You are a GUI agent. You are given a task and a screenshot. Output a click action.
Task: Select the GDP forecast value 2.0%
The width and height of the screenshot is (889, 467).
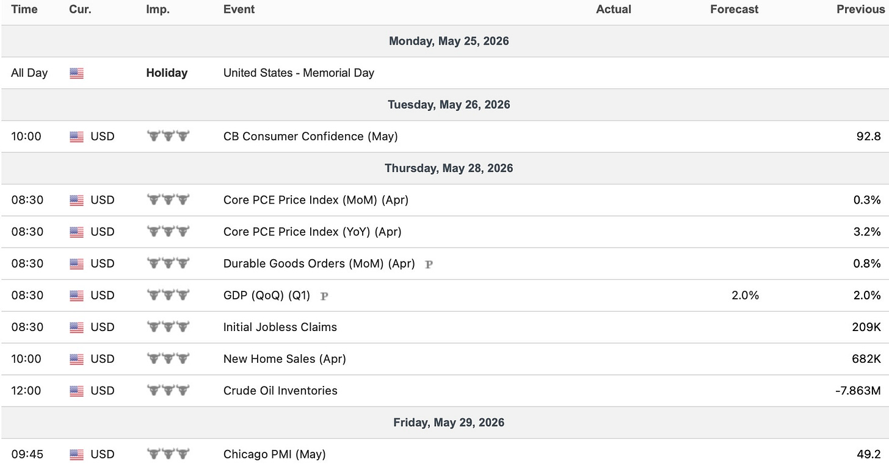745,296
